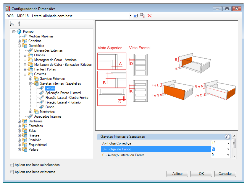The image size is (247, 184).
Task: Select Montagem de Caixa - Armários item
Action: click(x=55, y=60)
